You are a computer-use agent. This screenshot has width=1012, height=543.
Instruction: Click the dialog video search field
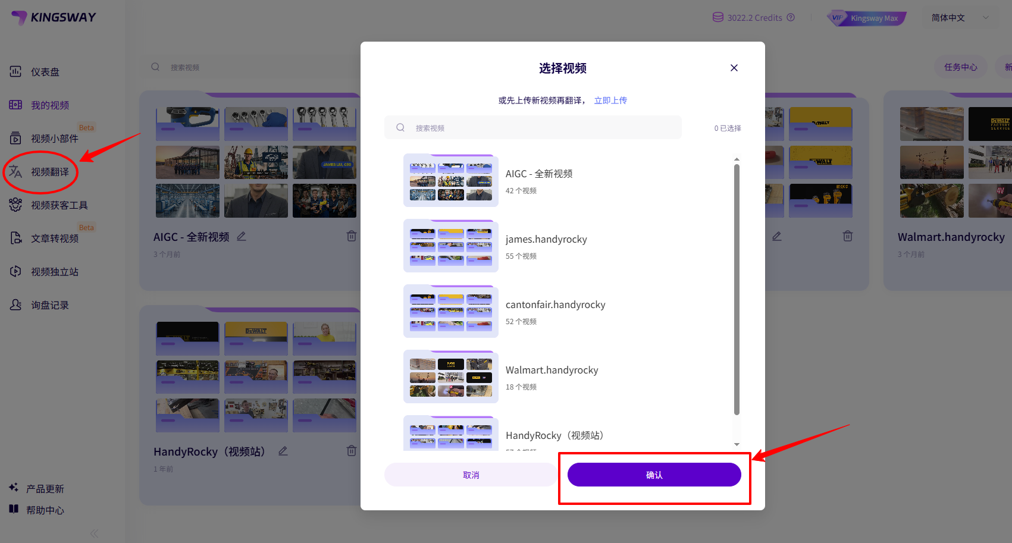coord(535,128)
